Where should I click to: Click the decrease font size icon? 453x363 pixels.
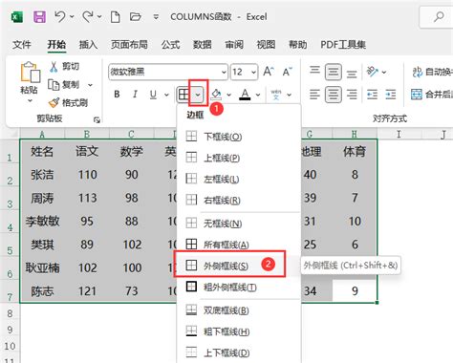(x=287, y=72)
